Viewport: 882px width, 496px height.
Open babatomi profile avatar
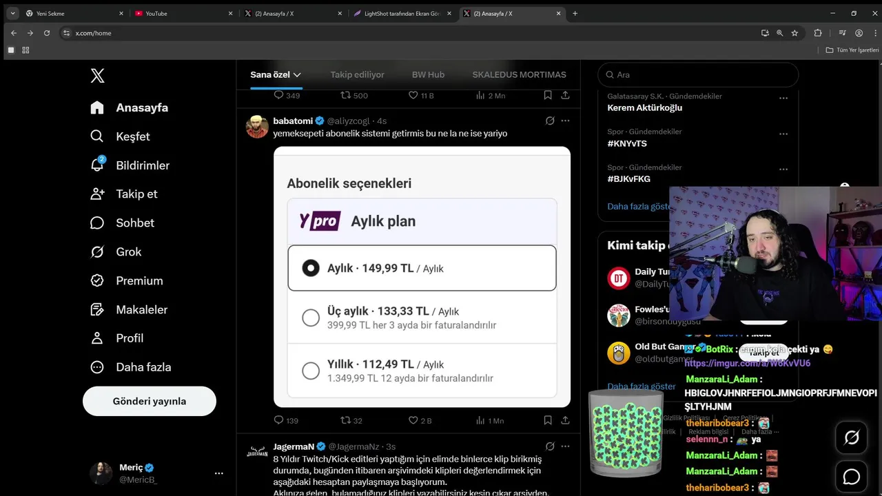pos(257,127)
